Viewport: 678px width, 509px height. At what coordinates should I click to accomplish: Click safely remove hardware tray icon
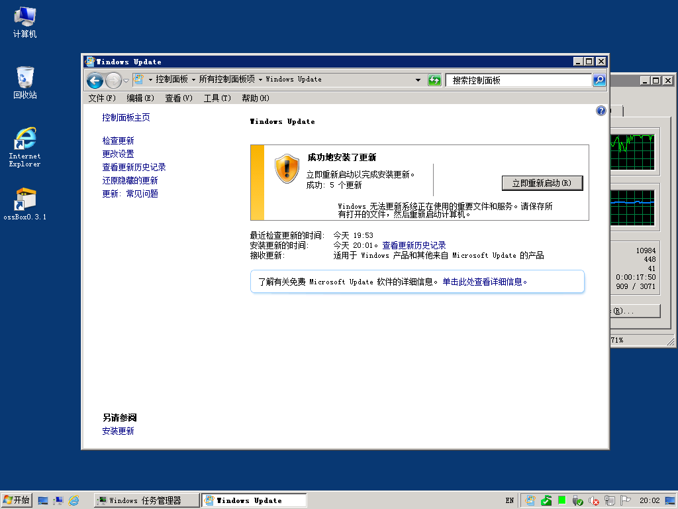577,501
